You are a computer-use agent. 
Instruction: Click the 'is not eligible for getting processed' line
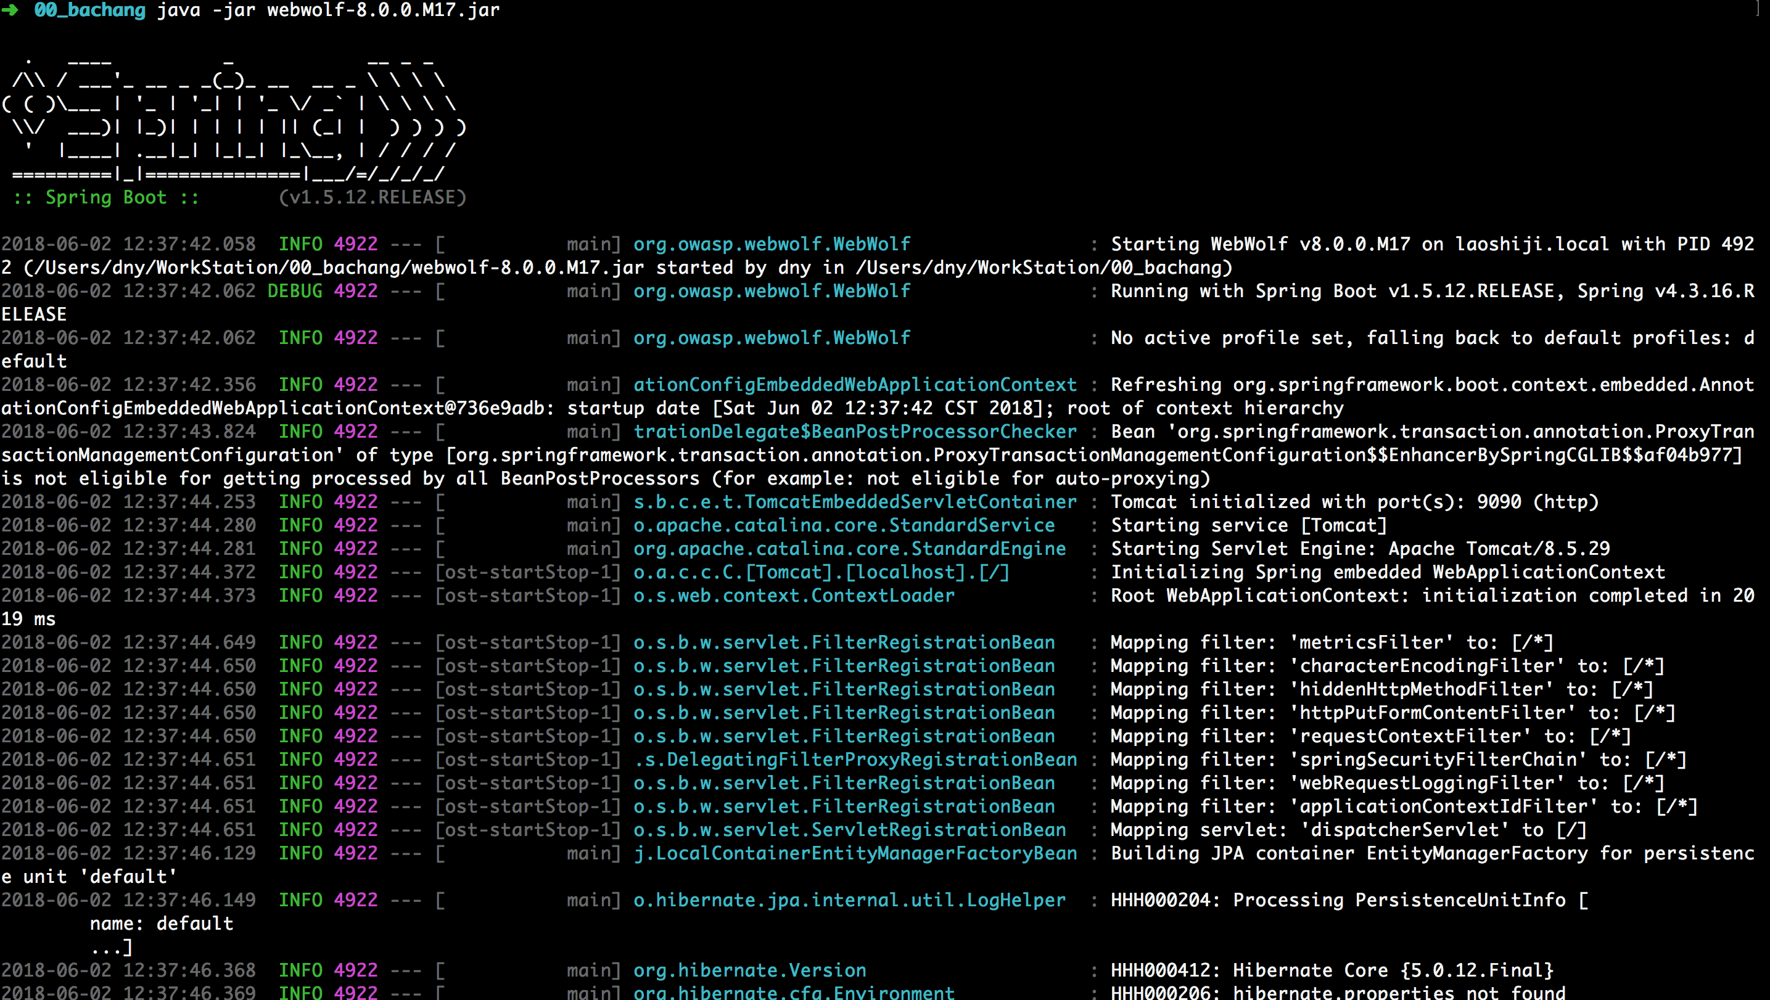point(606,478)
